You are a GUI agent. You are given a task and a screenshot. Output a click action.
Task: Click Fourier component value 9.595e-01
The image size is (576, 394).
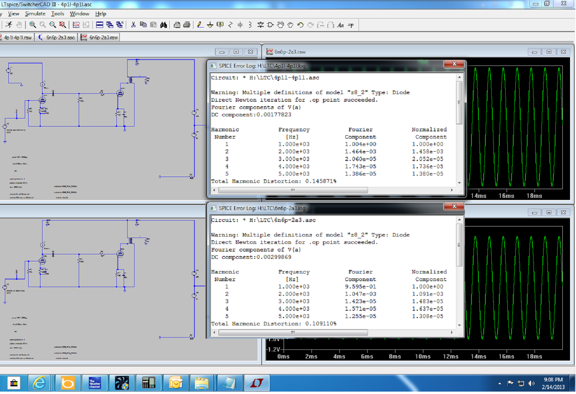coord(360,287)
